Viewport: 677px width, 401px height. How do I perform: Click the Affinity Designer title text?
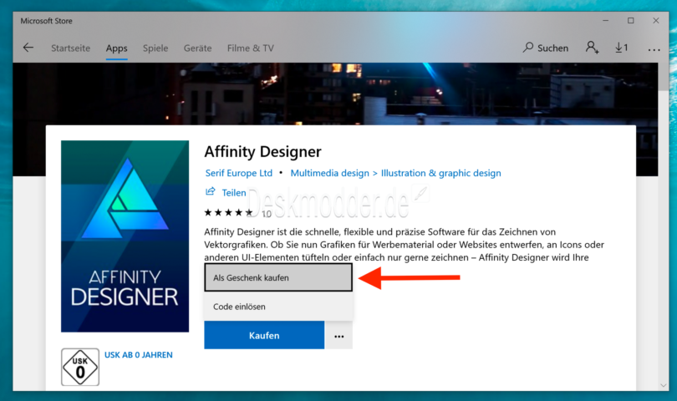(x=262, y=151)
